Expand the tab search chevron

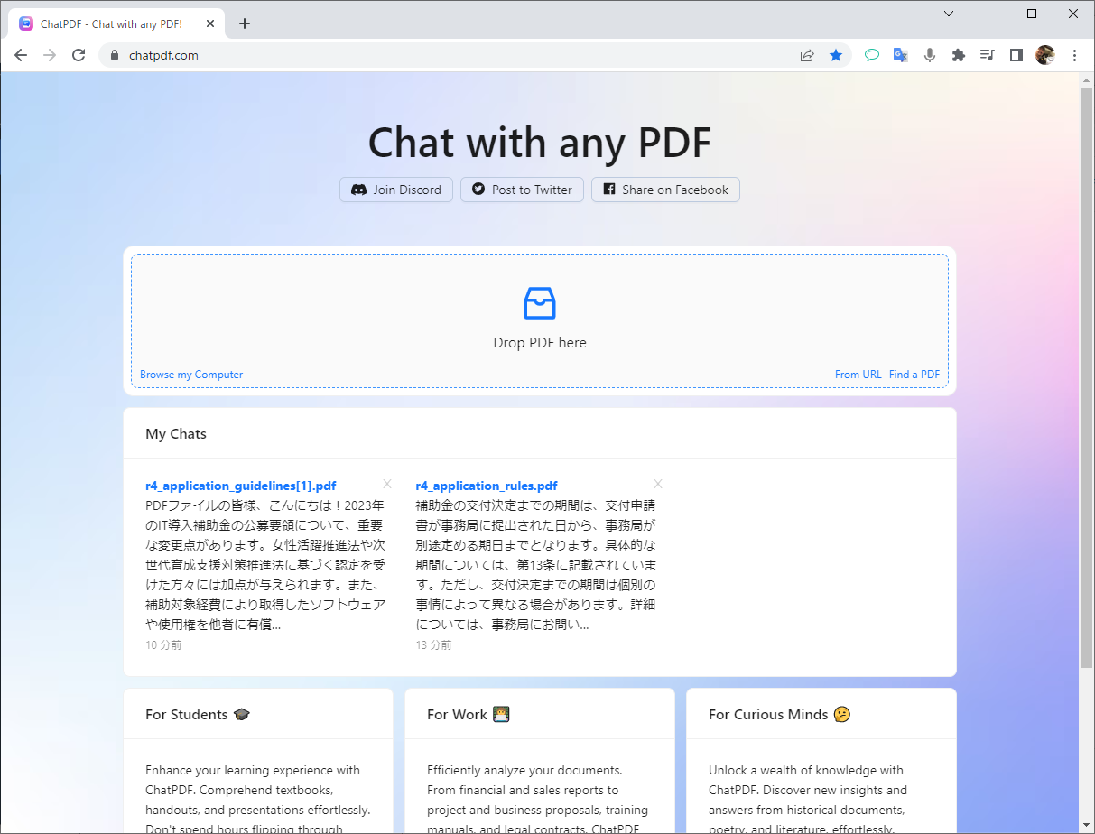[x=949, y=14]
